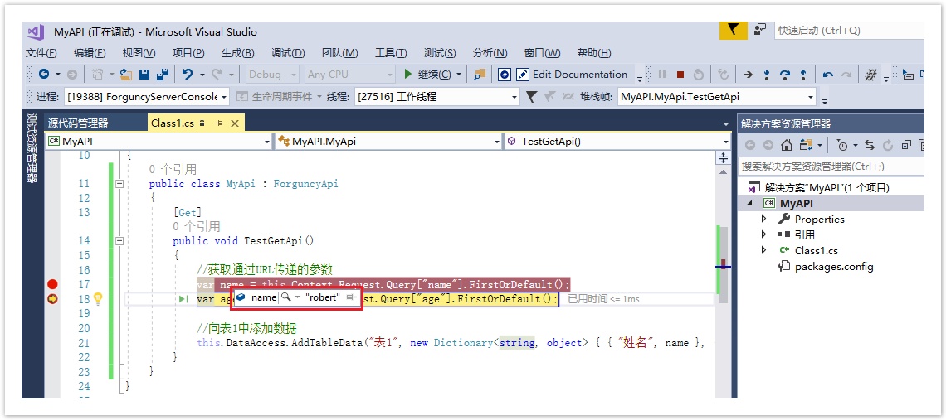This screenshot has width=946, height=420.
Task: Click the thread filter funnel icon
Action: coord(532,96)
